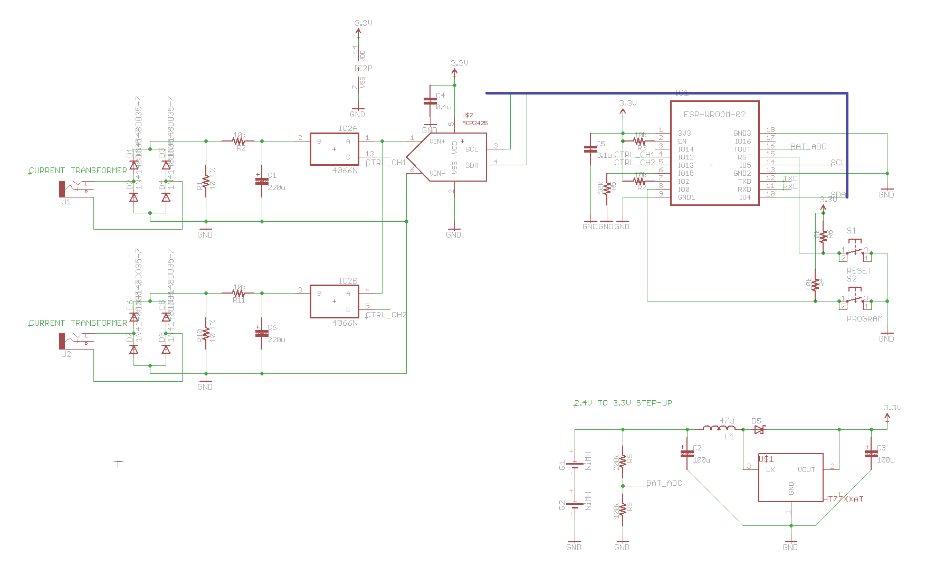
Task: Click the C3 100u output capacitor
Action: click(871, 454)
